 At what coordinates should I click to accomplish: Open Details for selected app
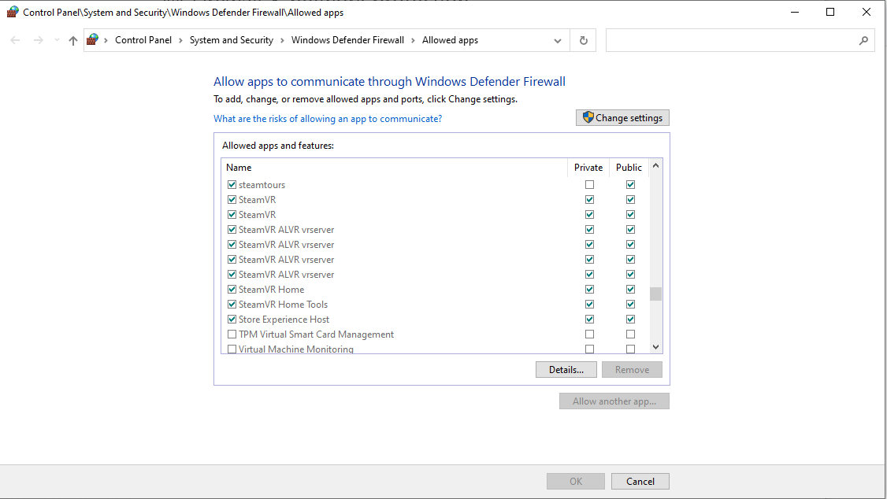pyautogui.click(x=566, y=370)
